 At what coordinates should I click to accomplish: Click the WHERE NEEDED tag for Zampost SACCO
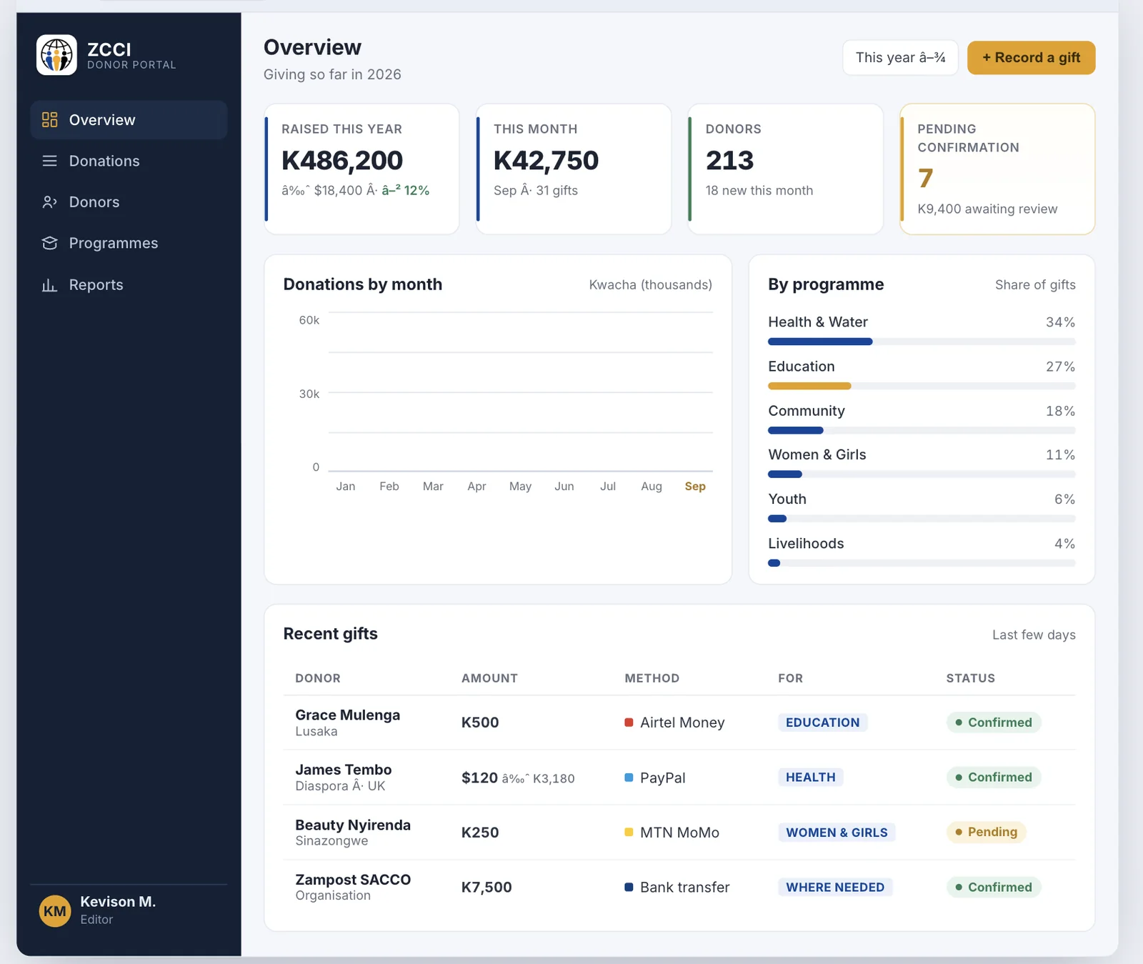point(835,887)
